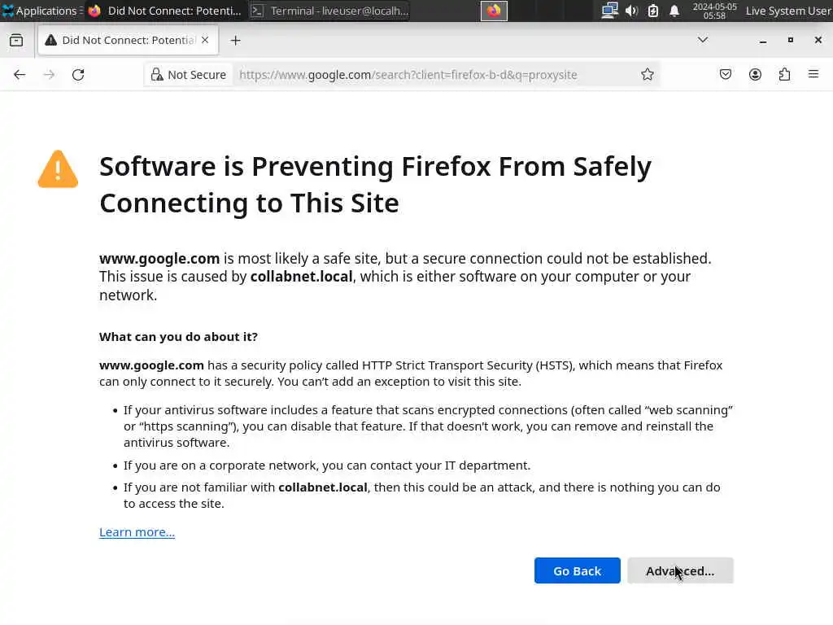Open the Firefox View icon
This screenshot has width=833, height=625.
click(16, 41)
